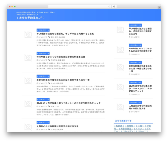
Task: Open the 板前魂 sidebar link
Action: click(x=119, y=126)
